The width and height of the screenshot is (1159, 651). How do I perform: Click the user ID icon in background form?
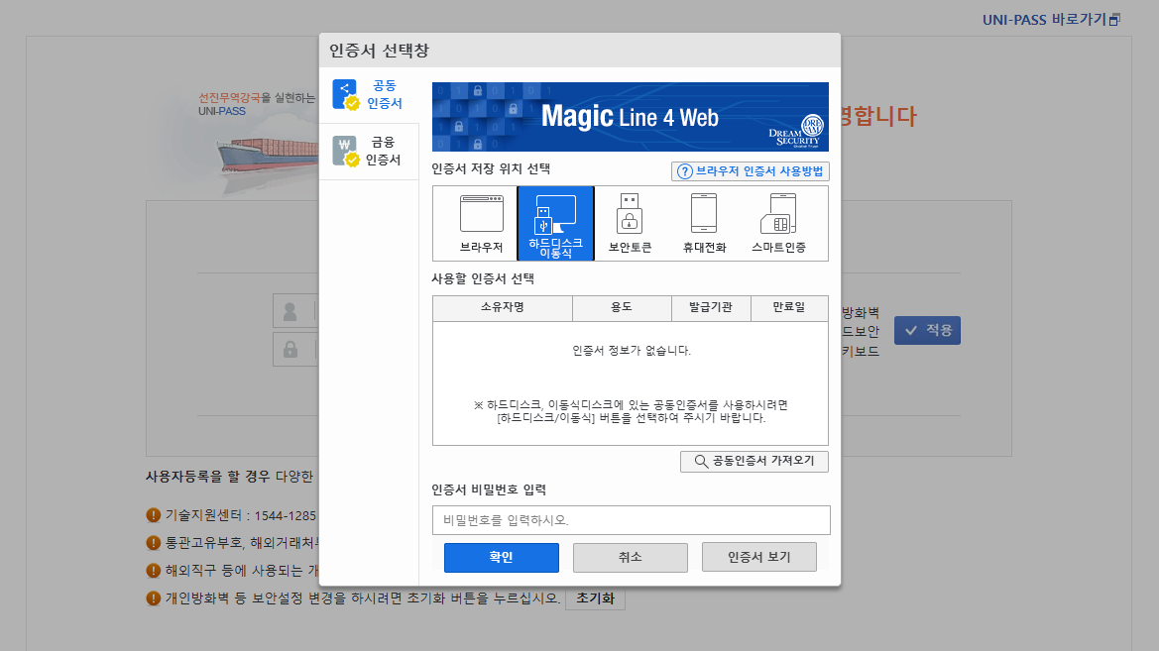tap(290, 312)
